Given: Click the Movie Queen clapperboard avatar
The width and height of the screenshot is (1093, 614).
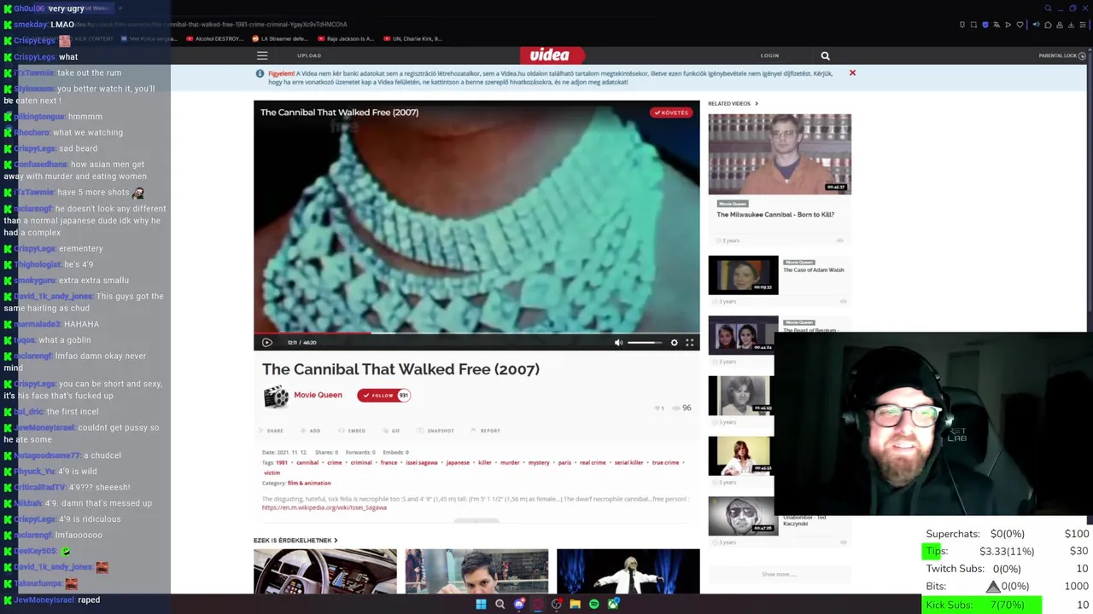Looking at the screenshot, I should (x=276, y=397).
